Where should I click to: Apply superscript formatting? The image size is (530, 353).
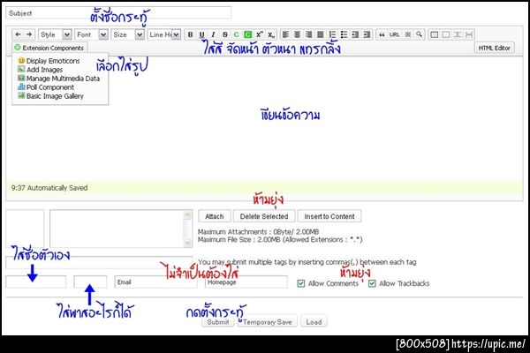[259, 34]
